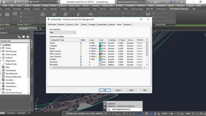Toggle visibility bulb for Minor Contour
206x116 pixels.
click(81, 54)
